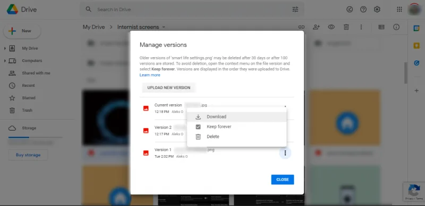
Task: Click the Google Drive logo
Action: [12, 10]
